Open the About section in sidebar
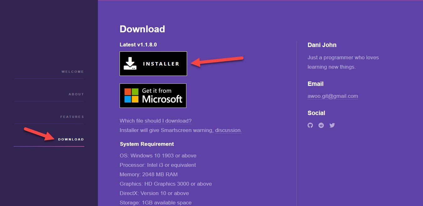Viewport: 423px width, 206px height. click(x=76, y=94)
